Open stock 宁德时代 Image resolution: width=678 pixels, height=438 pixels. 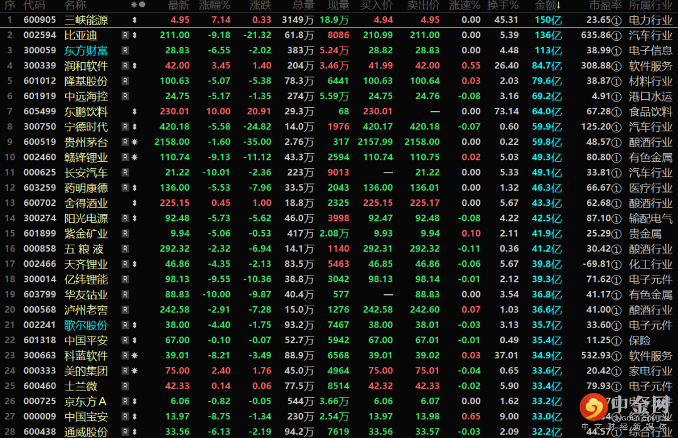pyautogui.click(x=85, y=127)
